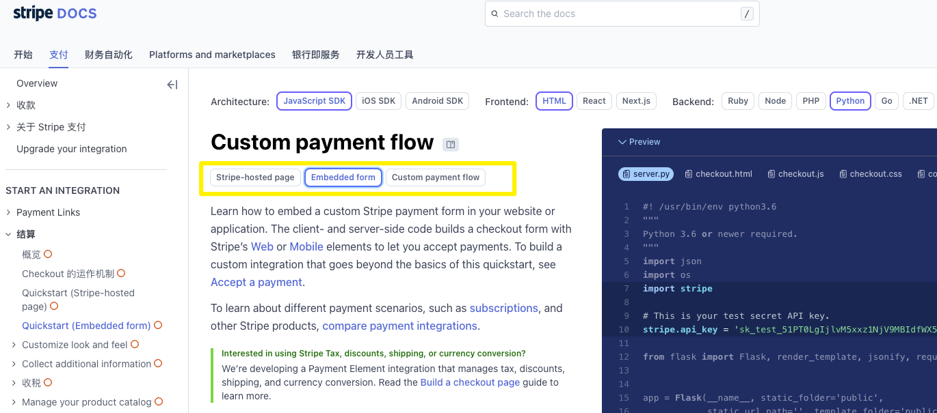Image resolution: width=937 pixels, height=413 pixels.
Task: Open the Accept a payment link
Action: (x=256, y=282)
